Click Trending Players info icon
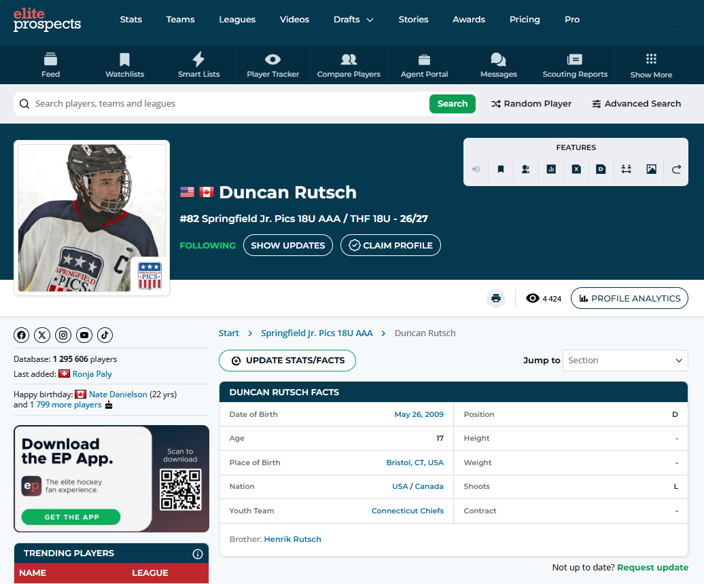 pos(198,554)
